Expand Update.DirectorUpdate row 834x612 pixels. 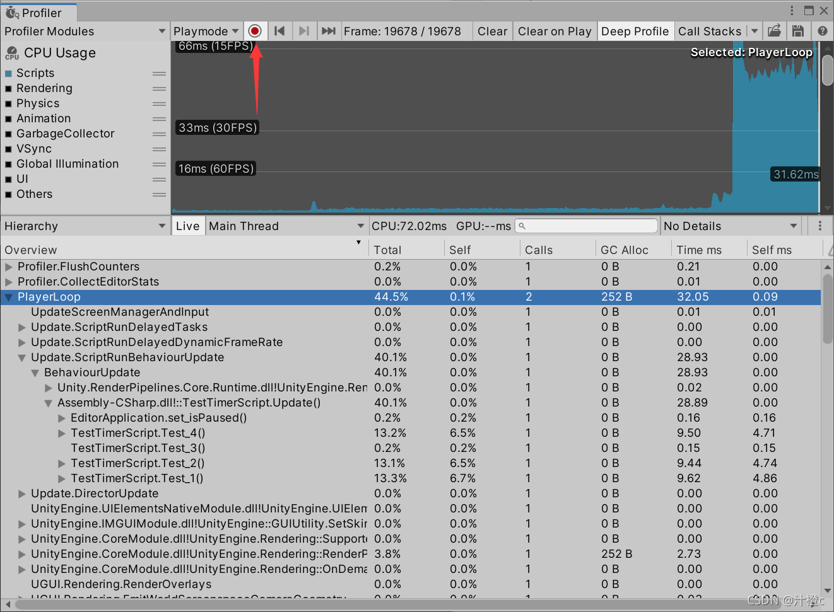click(x=22, y=494)
